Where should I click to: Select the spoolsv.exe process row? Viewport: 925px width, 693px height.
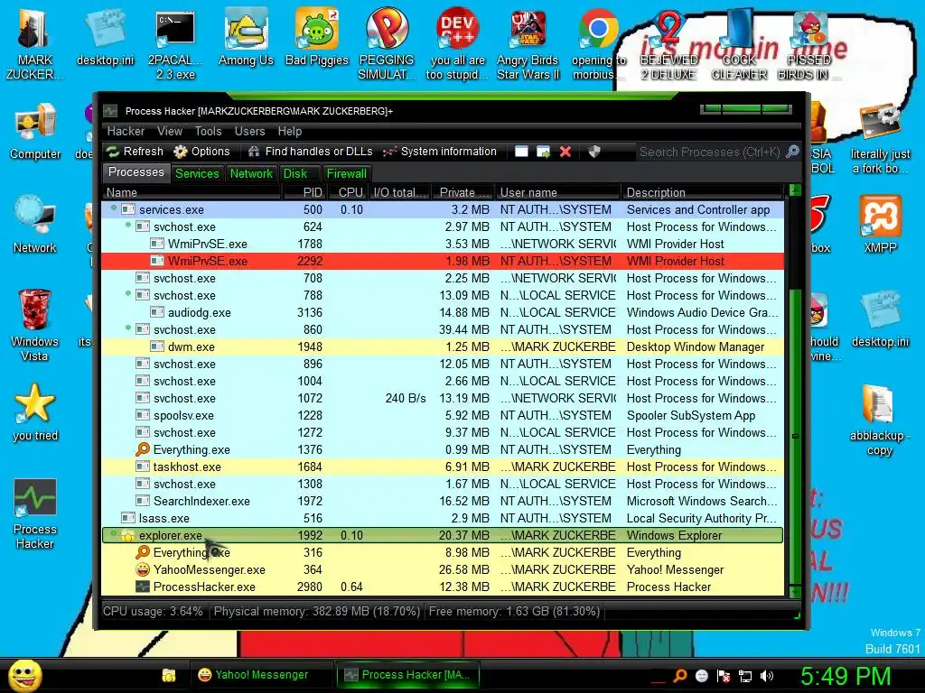pos(443,415)
